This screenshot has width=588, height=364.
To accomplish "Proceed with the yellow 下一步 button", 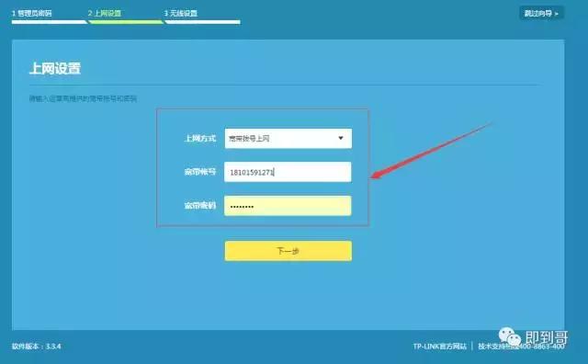I will coord(288,251).
